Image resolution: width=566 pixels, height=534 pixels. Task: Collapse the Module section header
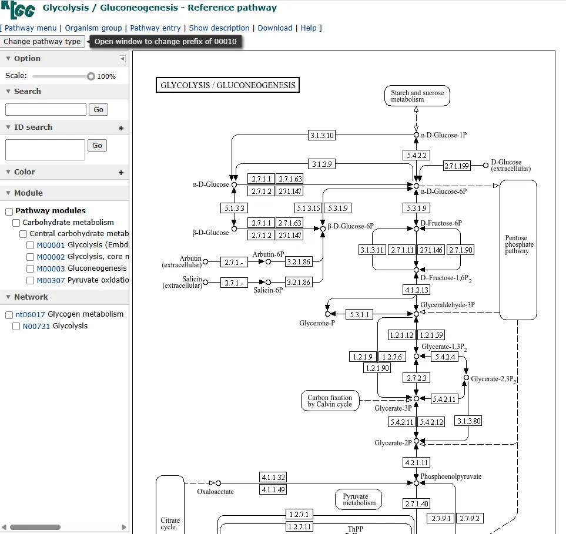(x=8, y=193)
